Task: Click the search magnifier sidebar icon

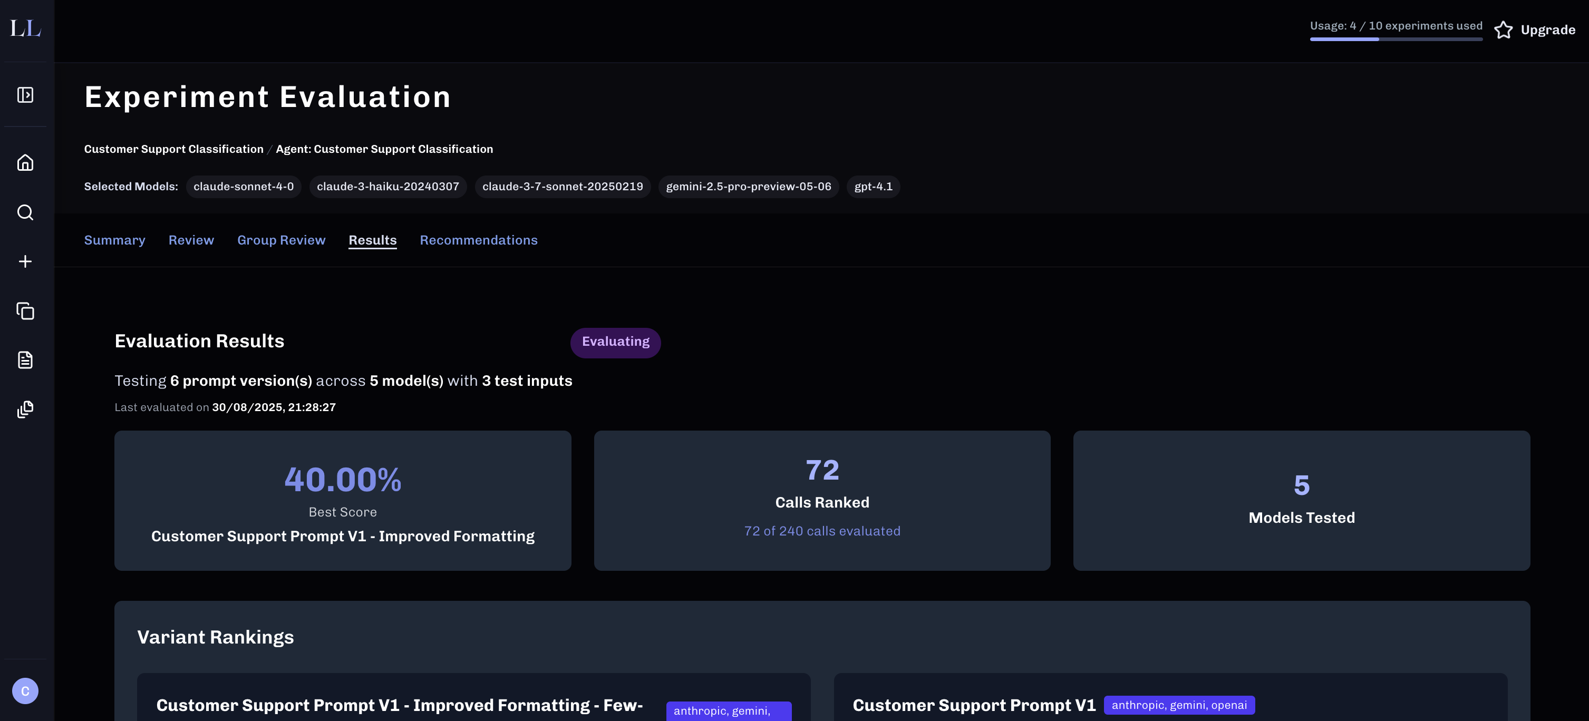Action: pyautogui.click(x=25, y=212)
